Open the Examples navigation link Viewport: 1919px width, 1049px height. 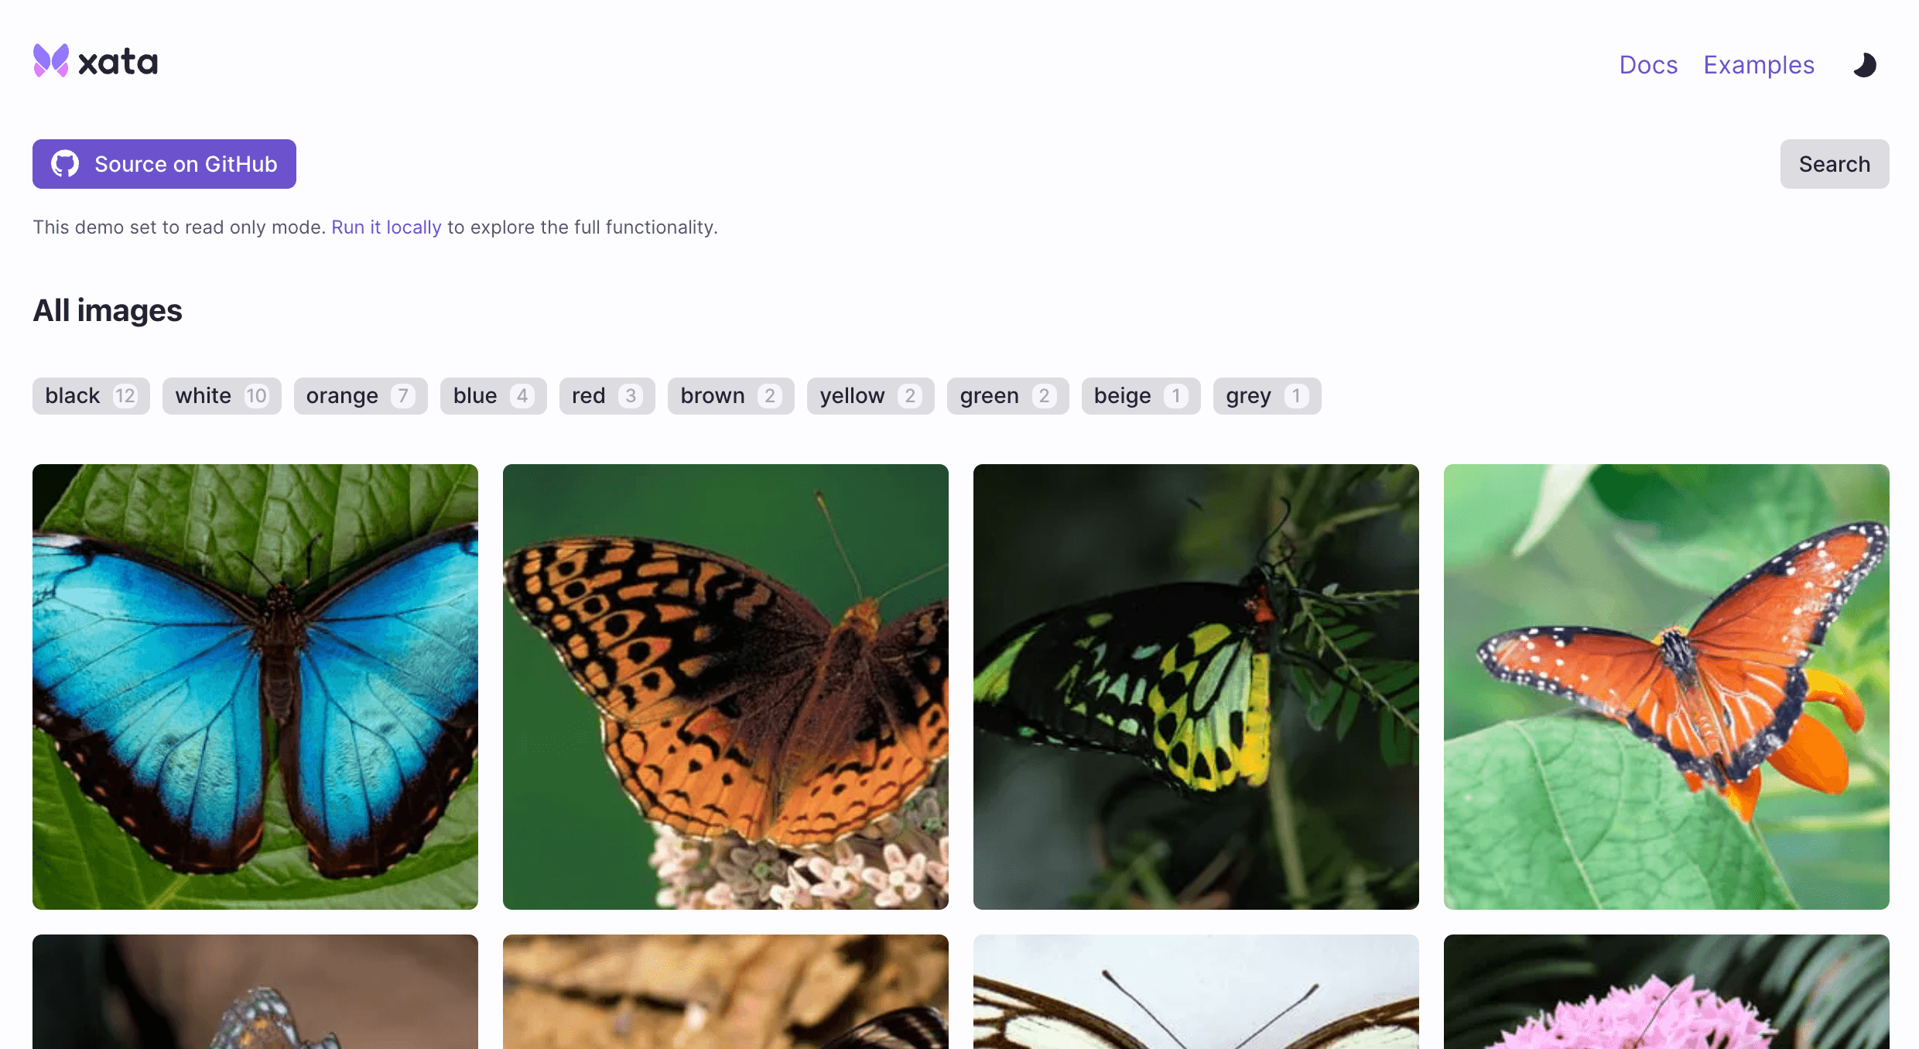1759,63
